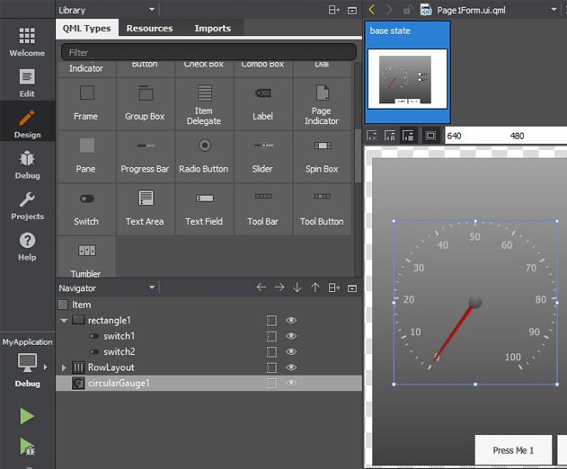Switch to the Resources tab

(x=149, y=29)
